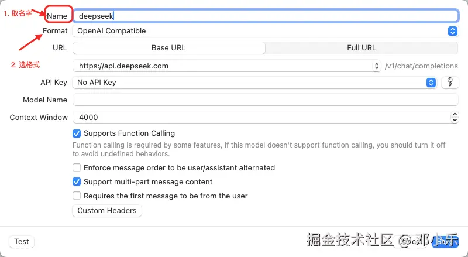Click the Model Name label
468x257 pixels.
pos(45,100)
